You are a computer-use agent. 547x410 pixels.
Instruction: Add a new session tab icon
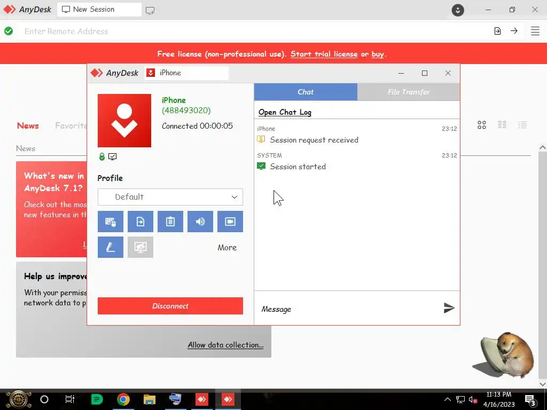150,11
